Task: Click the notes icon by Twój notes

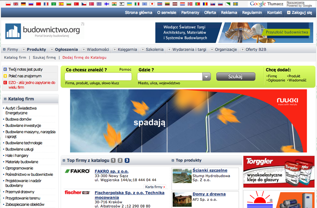Action: click(x=5, y=69)
